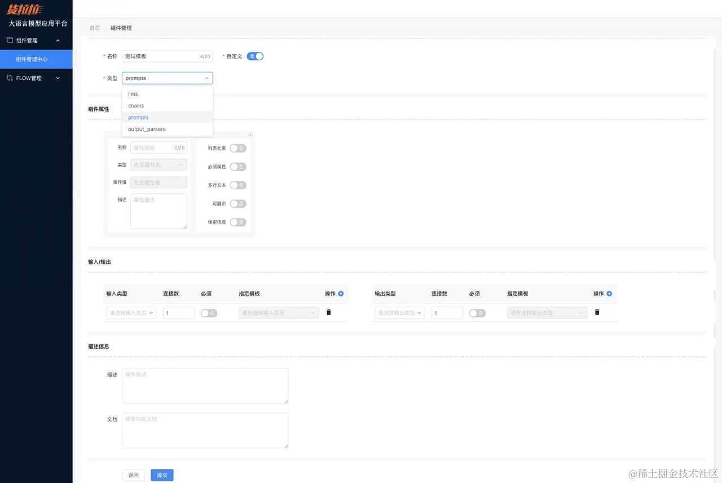
Task: Enable the 必须属性 switch
Action: click(x=238, y=167)
